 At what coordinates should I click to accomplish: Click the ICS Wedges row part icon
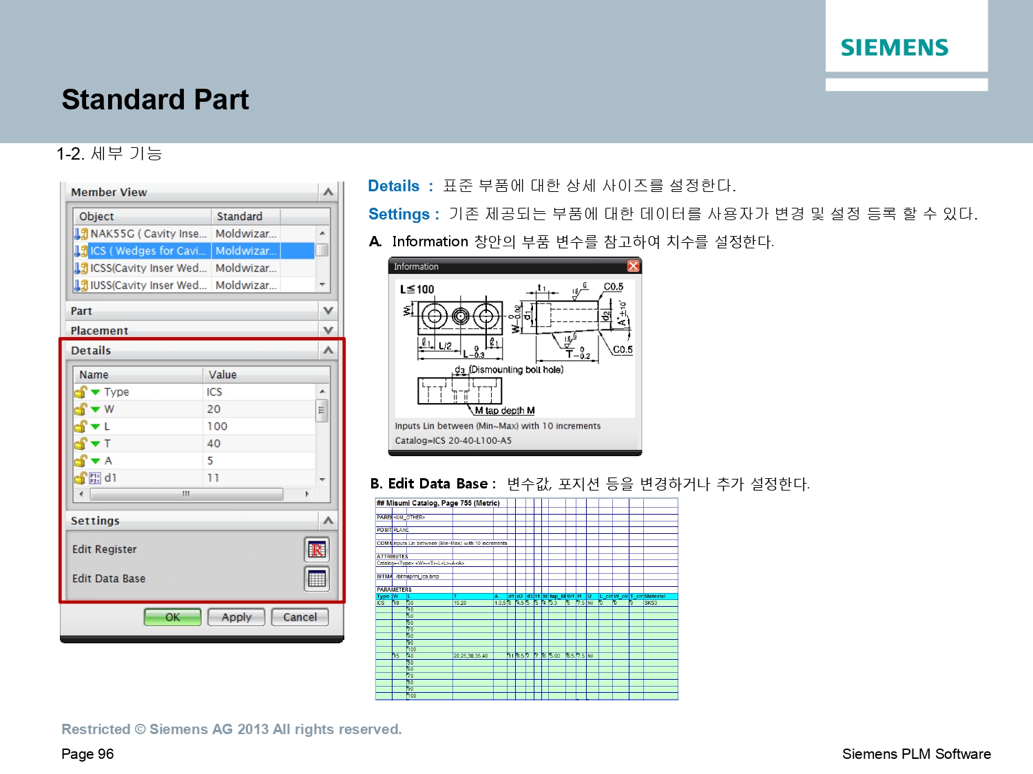pyautogui.click(x=81, y=251)
